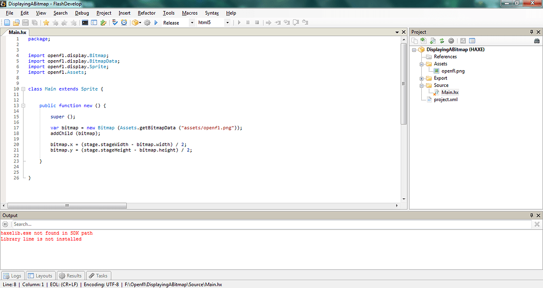This screenshot has width=543, height=288.
Task: Open the command prompt console icon
Action: pyautogui.click(x=85, y=23)
